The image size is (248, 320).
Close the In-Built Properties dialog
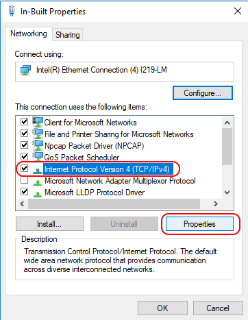point(238,11)
